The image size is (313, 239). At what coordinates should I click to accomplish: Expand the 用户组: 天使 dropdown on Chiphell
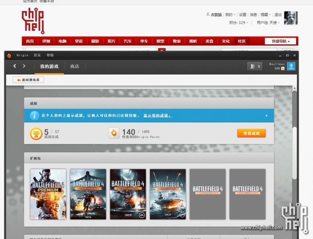pyautogui.click(x=268, y=23)
